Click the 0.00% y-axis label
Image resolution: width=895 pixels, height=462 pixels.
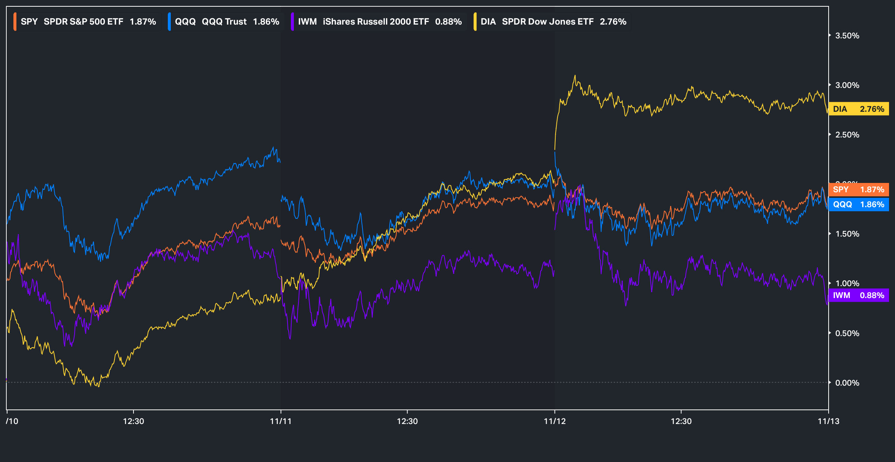tap(847, 383)
